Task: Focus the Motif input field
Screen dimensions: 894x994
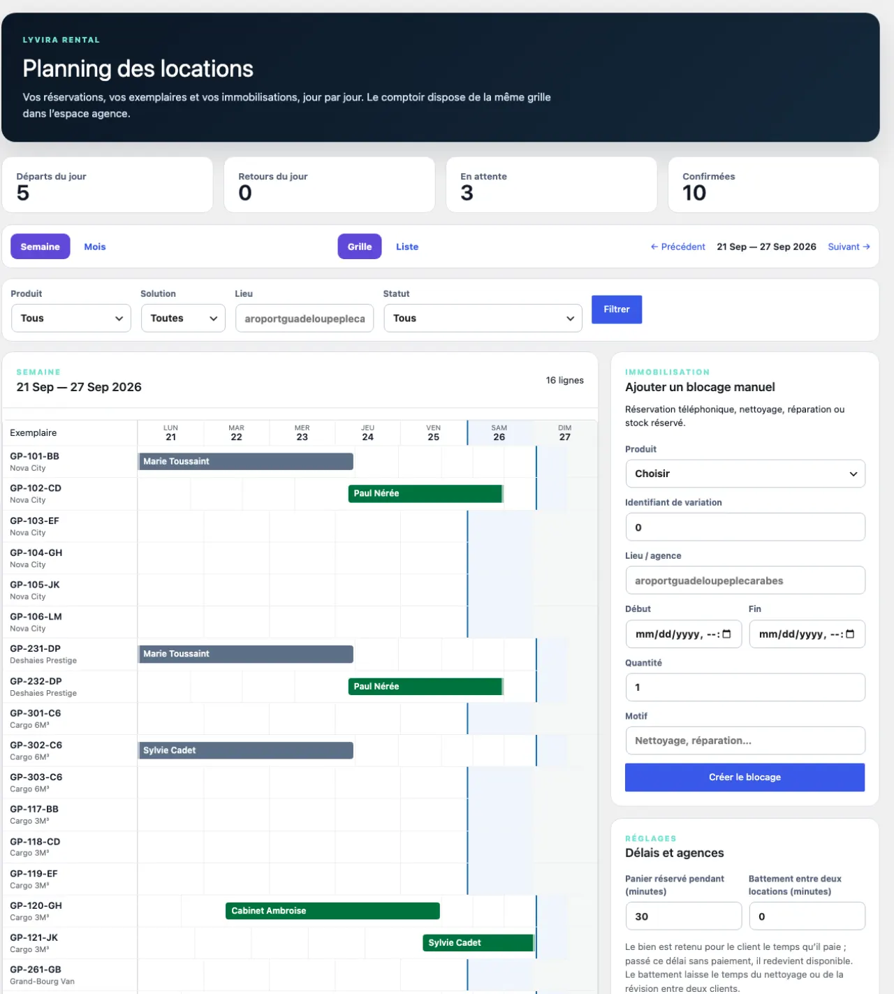Action: tap(745, 740)
